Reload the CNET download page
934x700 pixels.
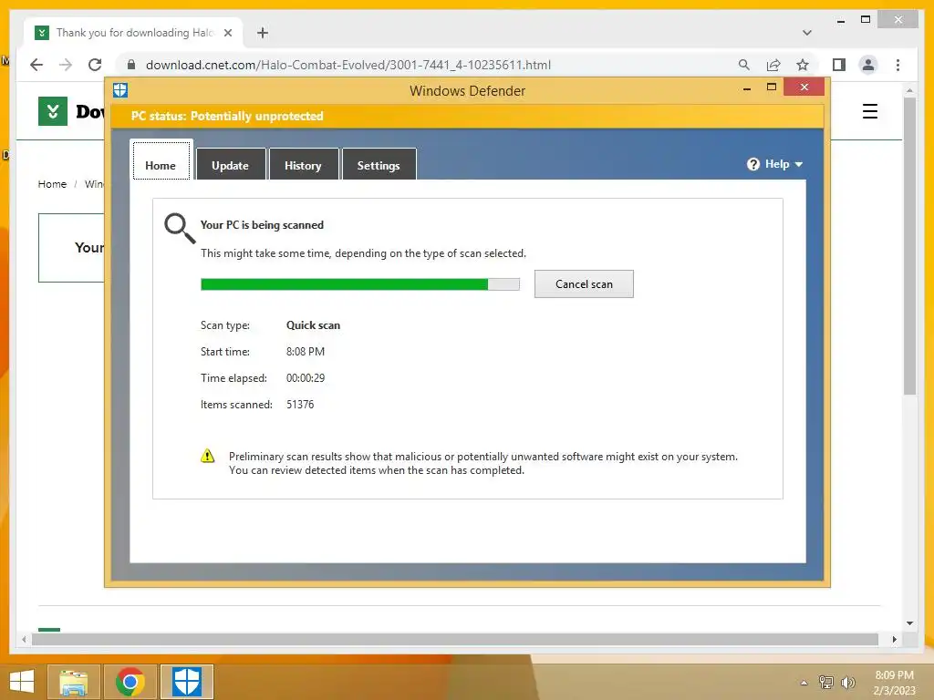tap(95, 65)
